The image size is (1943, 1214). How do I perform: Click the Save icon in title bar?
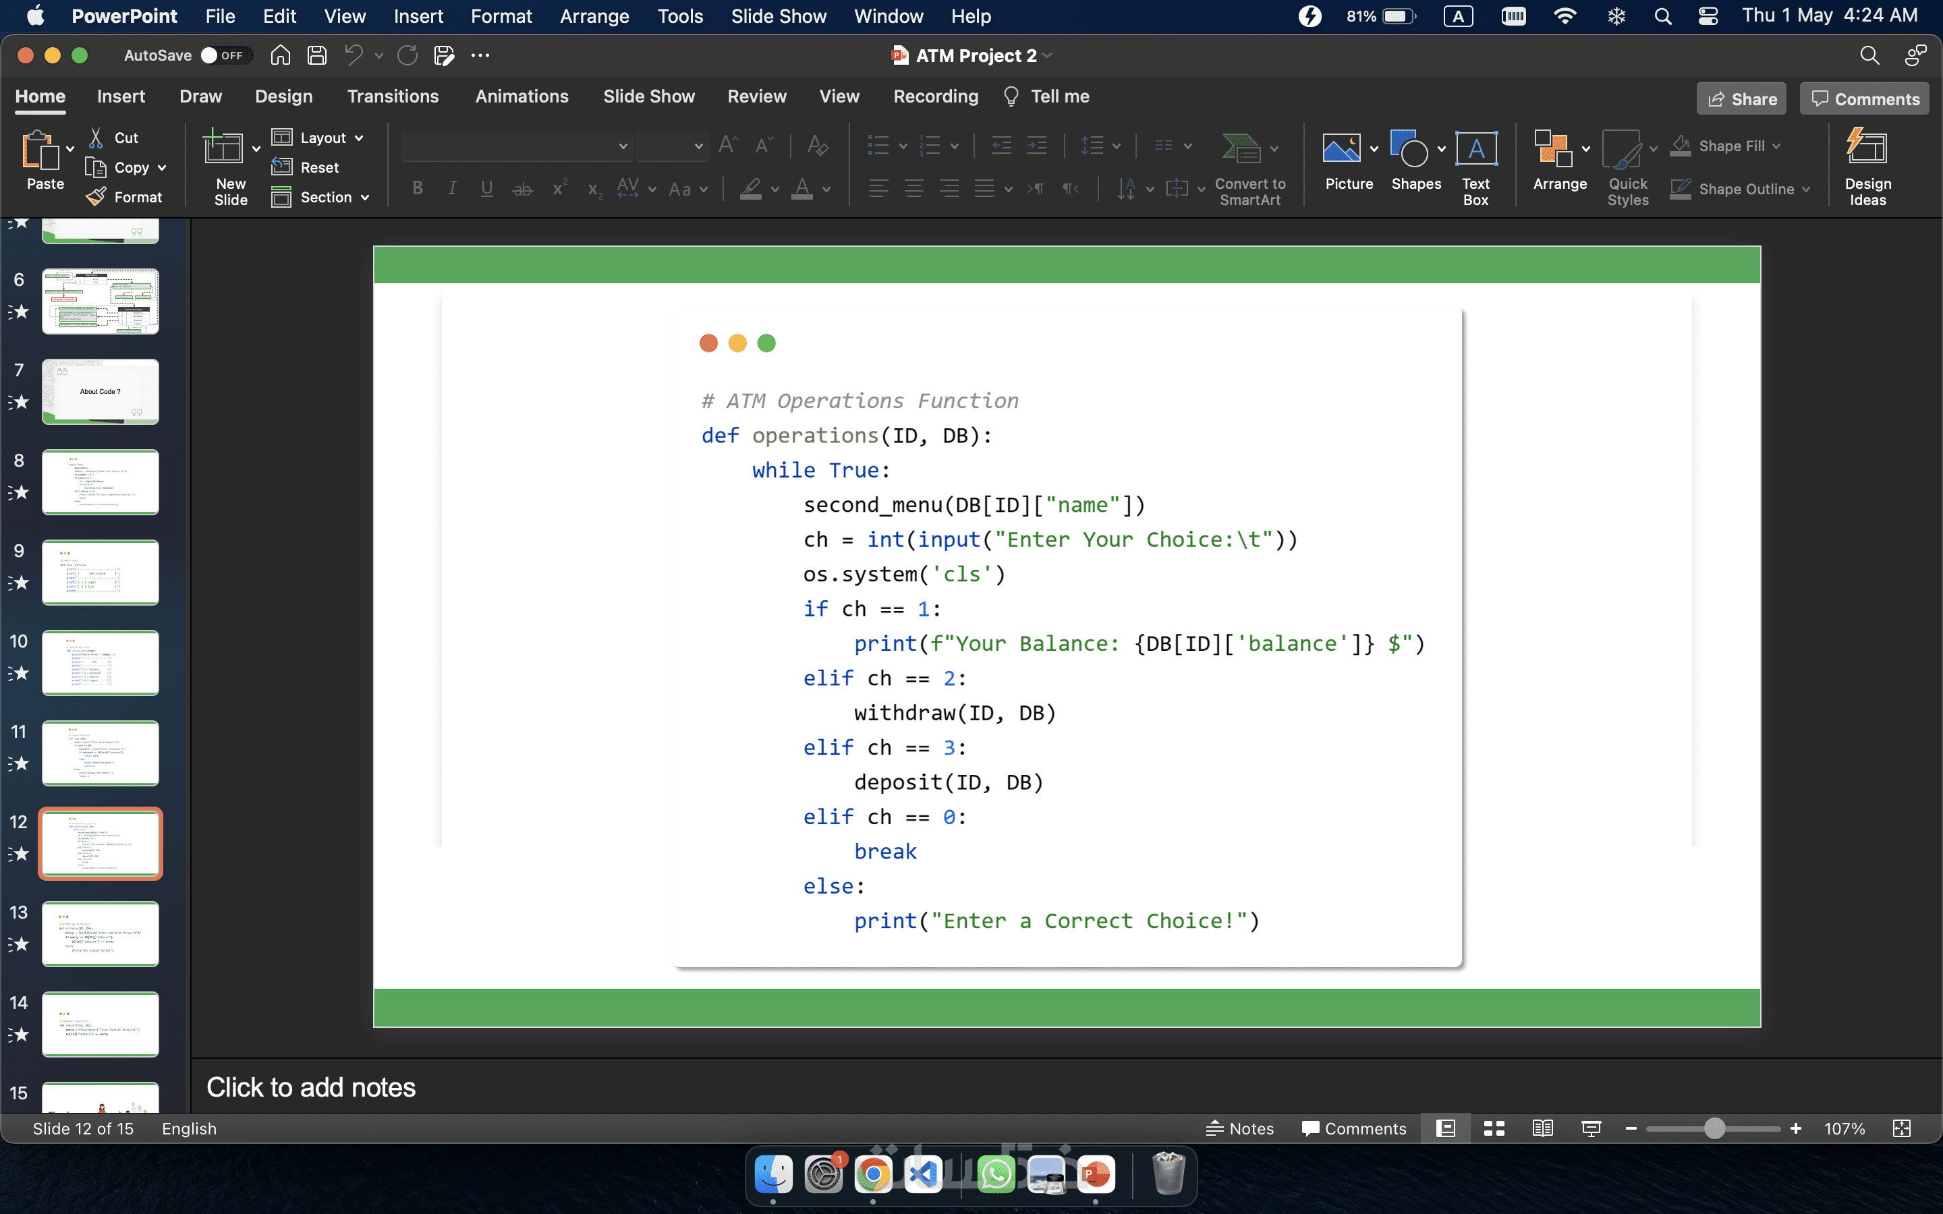coord(317,55)
